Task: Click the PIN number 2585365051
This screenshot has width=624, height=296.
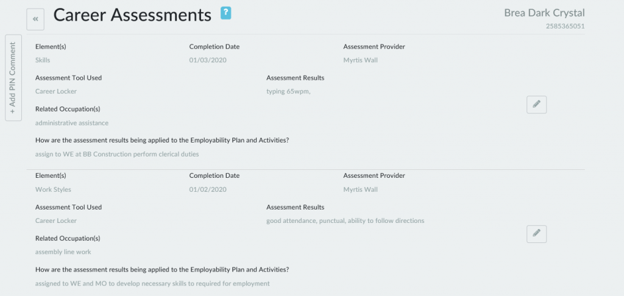Action: point(565,26)
